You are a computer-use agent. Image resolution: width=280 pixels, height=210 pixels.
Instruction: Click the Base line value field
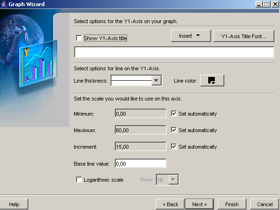pos(141,163)
